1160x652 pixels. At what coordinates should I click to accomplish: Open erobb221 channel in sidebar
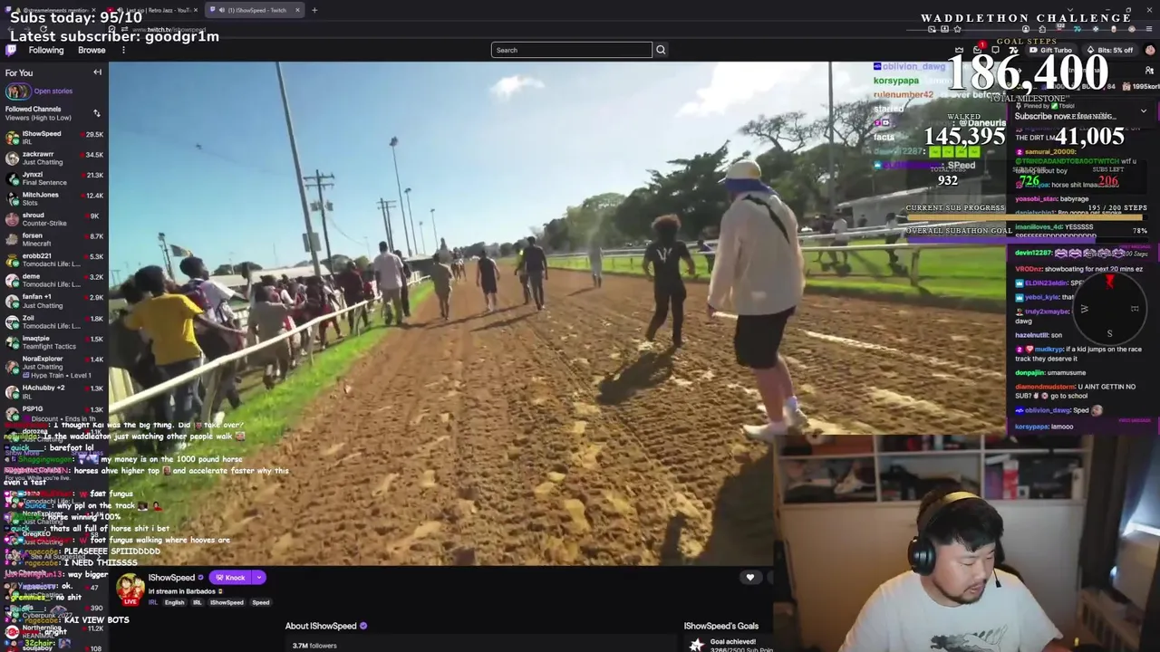click(54, 260)
